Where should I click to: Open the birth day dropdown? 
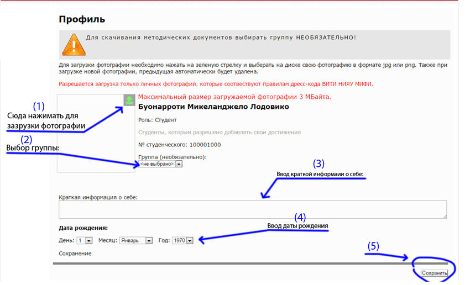click(x=85, y=240)
